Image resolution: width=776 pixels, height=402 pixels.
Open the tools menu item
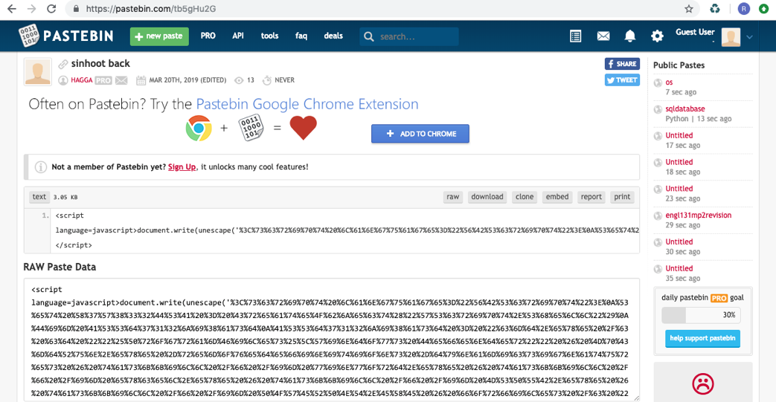(x=270, y=36)
